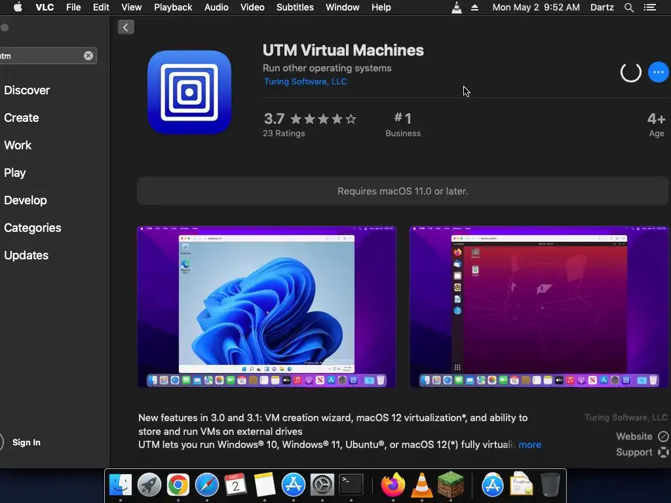Click the download progress spinner
The width and height of the screenshot is (671, 503).
tap(631, 72)
